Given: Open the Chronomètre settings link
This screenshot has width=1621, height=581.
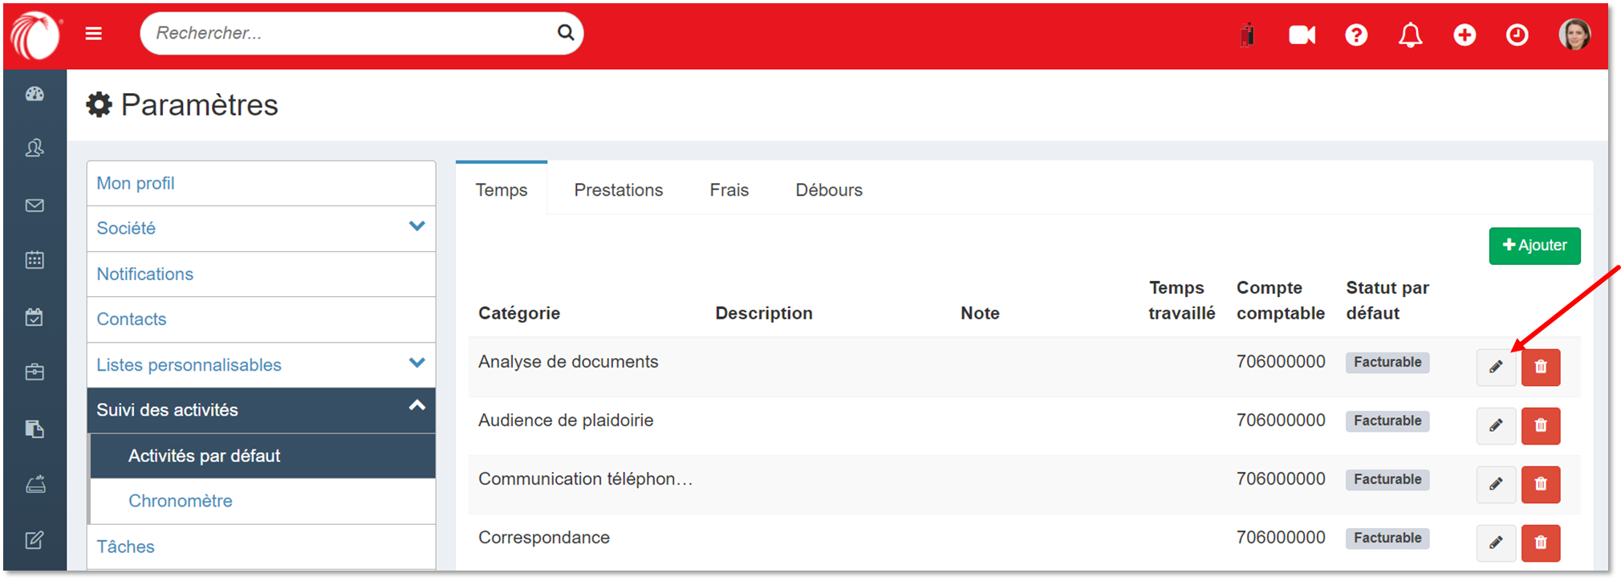Looking at the screenshot, I should click(x=181, y=501).
